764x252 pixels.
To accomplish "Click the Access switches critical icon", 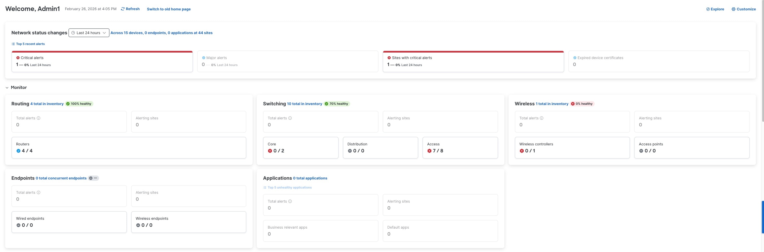I will (x=429, y=151).
